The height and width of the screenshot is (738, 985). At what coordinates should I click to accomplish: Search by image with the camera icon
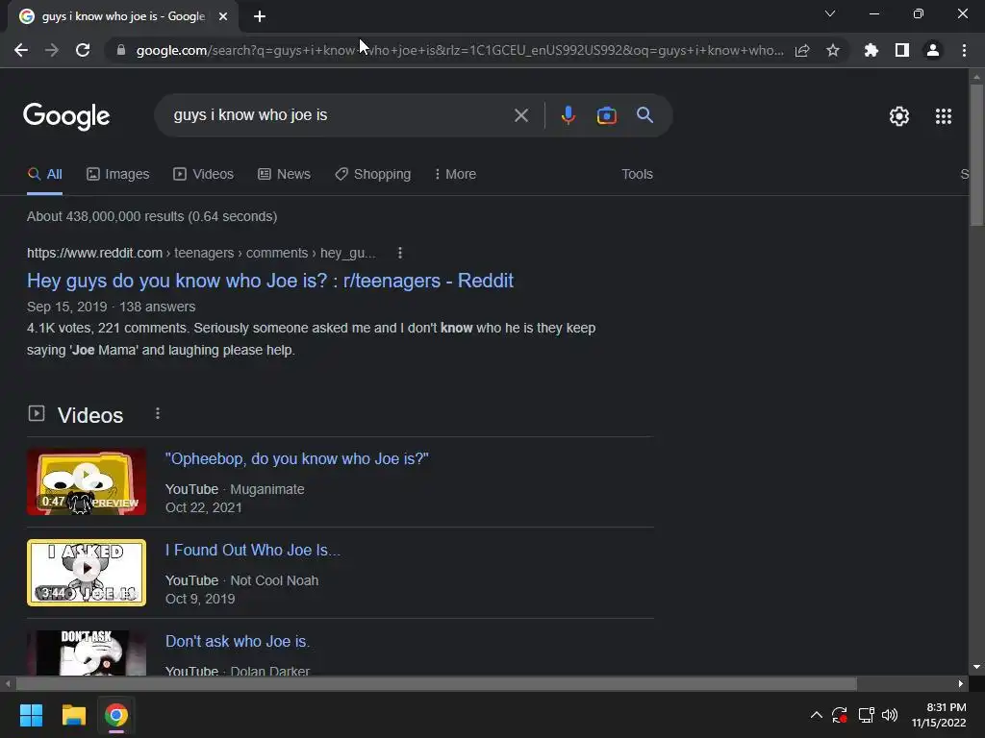[606, 115]
